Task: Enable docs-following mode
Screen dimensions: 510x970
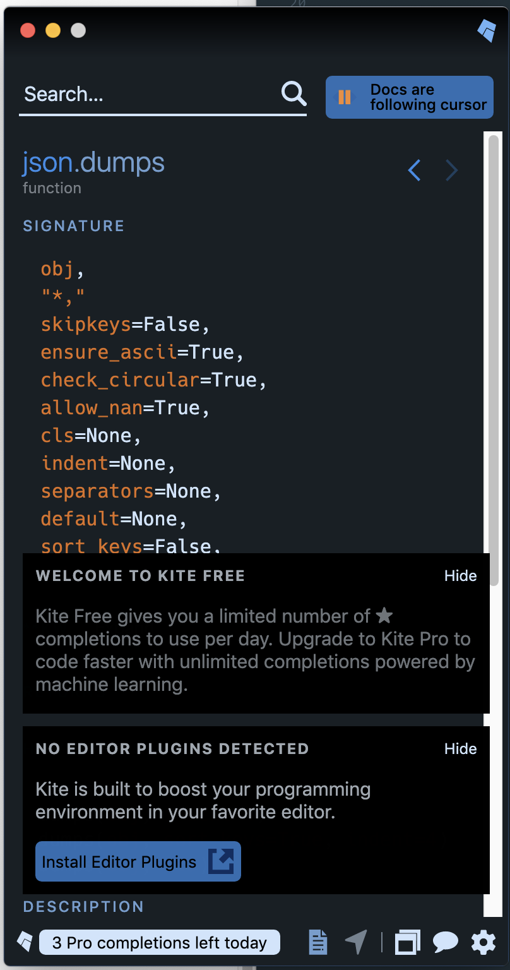Action: (409, 97)
